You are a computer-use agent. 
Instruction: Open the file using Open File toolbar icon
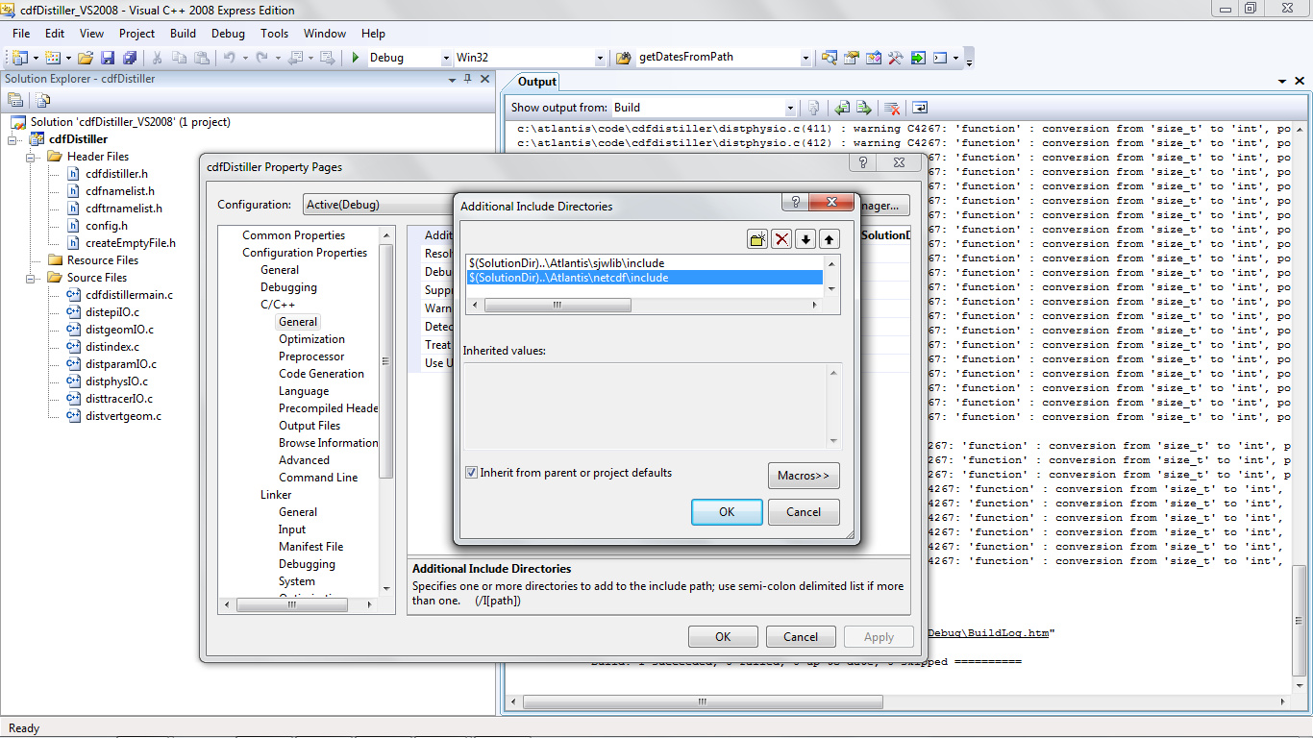(x=86, y=58)
